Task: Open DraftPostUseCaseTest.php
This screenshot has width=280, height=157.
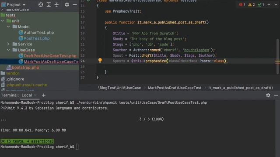Action: pyautogui.click(x=50, y=56)
